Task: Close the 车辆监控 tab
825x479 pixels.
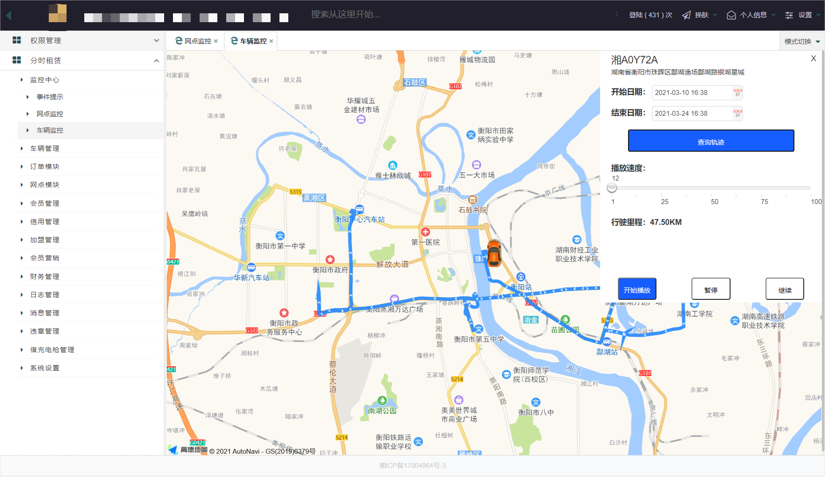Action: [x=271, y=41]
